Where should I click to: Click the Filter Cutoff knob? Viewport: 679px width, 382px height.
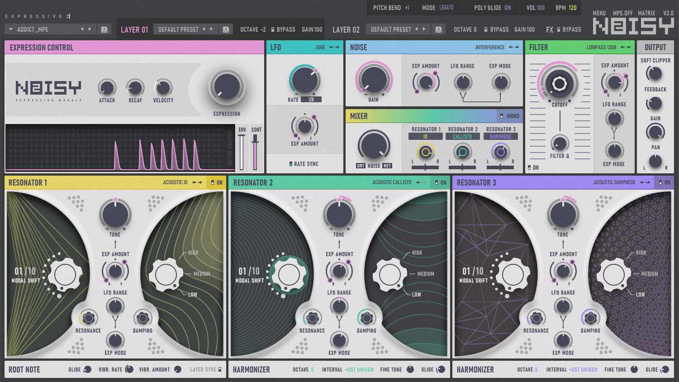559,84
